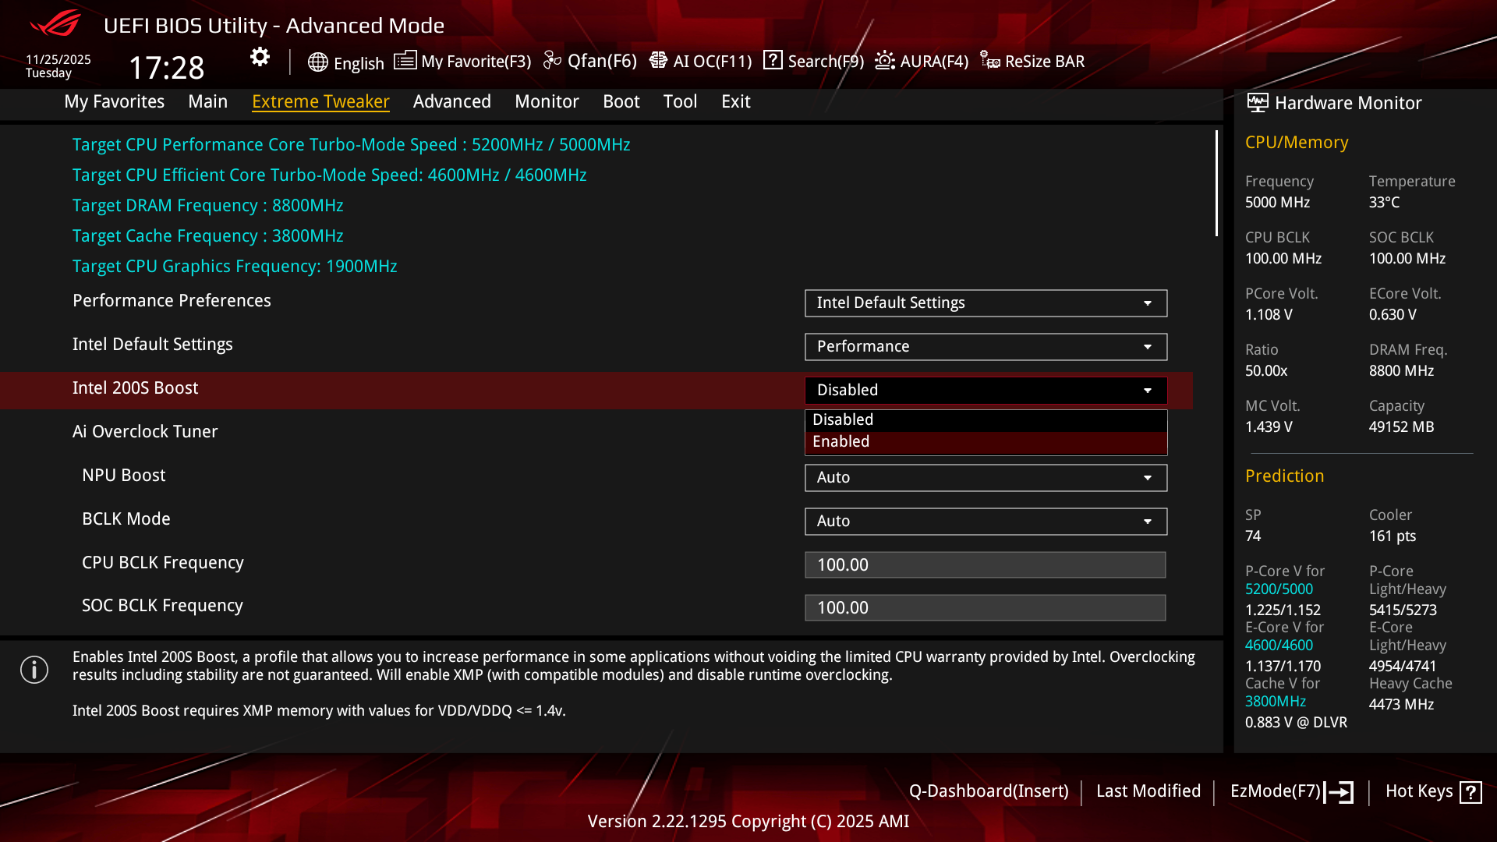Expand the NPU Boost dropdown
The height and width of the screenshot is (842, 1497).
(x=985, y=478)
